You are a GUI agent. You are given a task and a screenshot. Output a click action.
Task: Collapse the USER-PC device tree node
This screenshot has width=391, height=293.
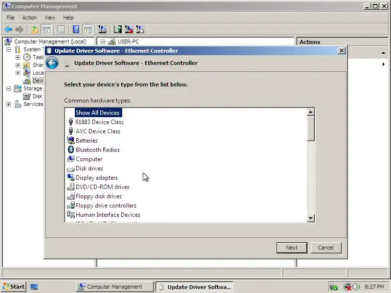pyautogui.click(x=103, y=42)
